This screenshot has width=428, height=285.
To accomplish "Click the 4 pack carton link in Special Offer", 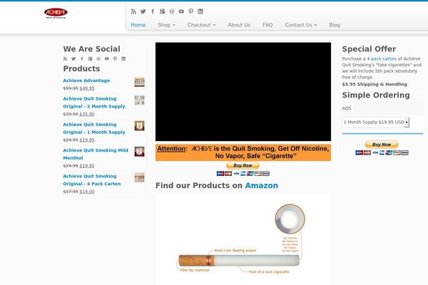I will tap(382, 58).
